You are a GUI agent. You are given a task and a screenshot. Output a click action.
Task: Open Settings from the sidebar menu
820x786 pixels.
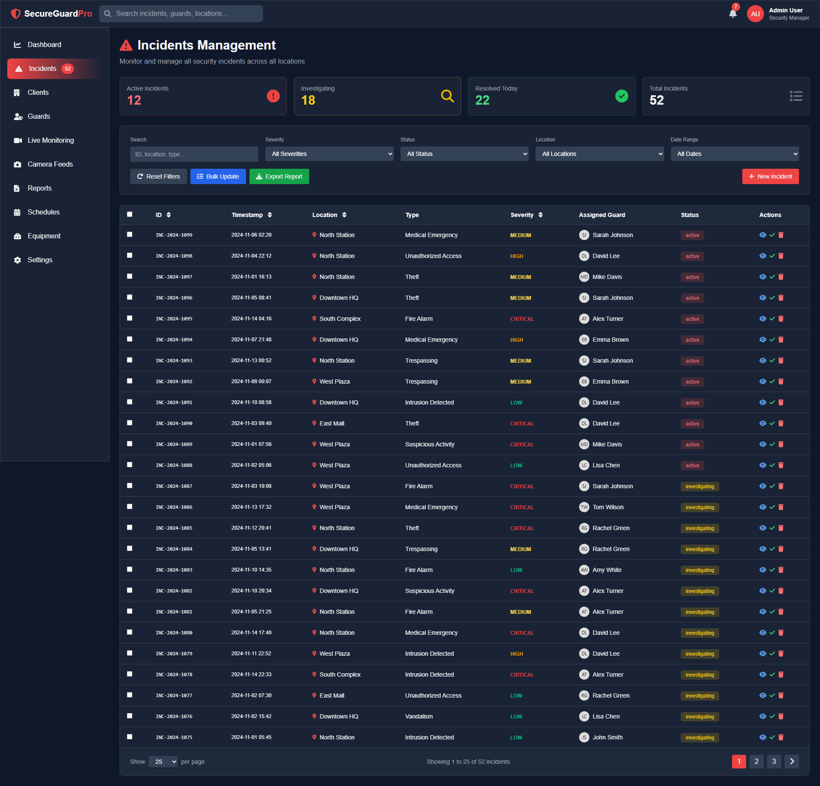40,260
